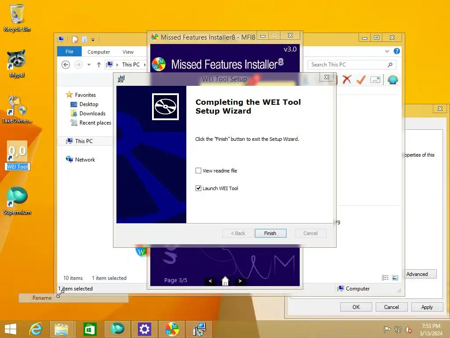The height and width of the screenshot is (338, 450).
Task: Select Favorites in the navigation pane
Action: point(85,95)
